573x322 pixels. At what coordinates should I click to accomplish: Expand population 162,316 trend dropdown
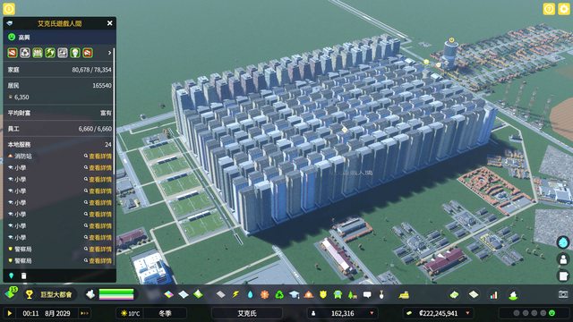372,313
